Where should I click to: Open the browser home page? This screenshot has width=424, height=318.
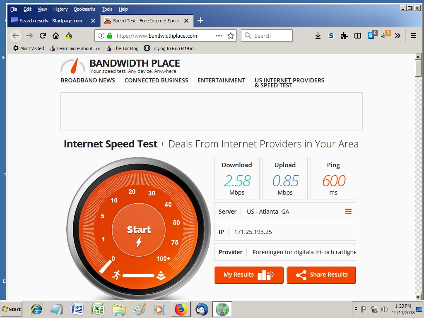(x=56, y=36)
